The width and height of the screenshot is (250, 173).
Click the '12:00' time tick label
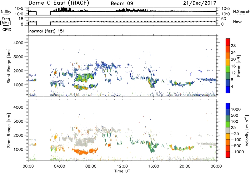pyautogui.click(x=122, y=166)
